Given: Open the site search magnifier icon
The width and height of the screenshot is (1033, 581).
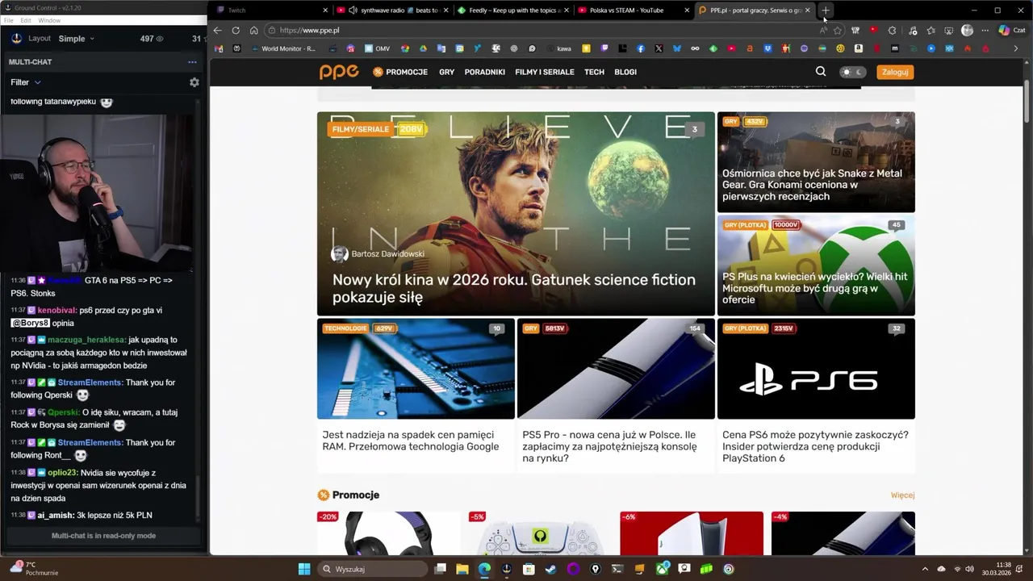Looking at the screenshot, I should pyautogui.click(x=821, y=72).
